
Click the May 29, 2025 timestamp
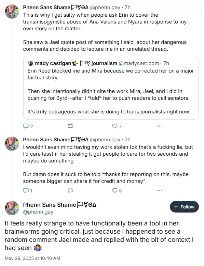coord(32,259)
